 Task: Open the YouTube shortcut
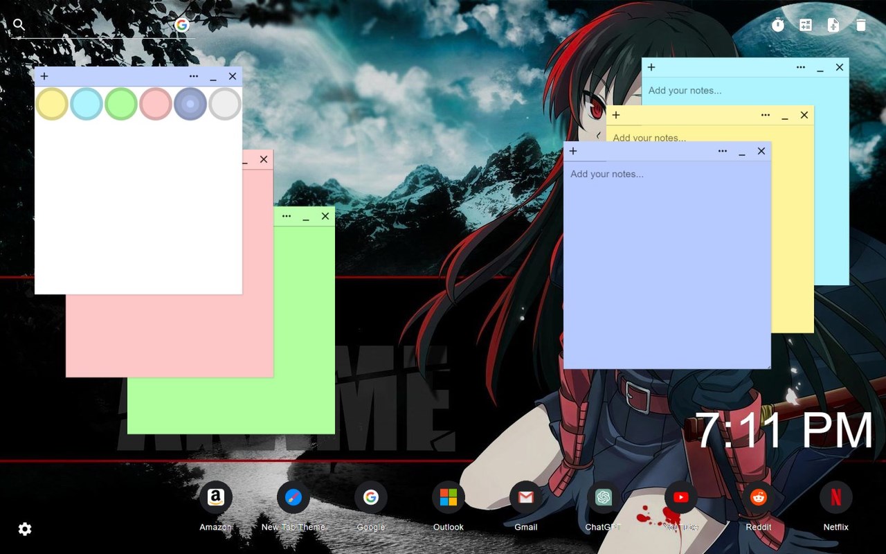pyautogui.click(x=681, y=497)
